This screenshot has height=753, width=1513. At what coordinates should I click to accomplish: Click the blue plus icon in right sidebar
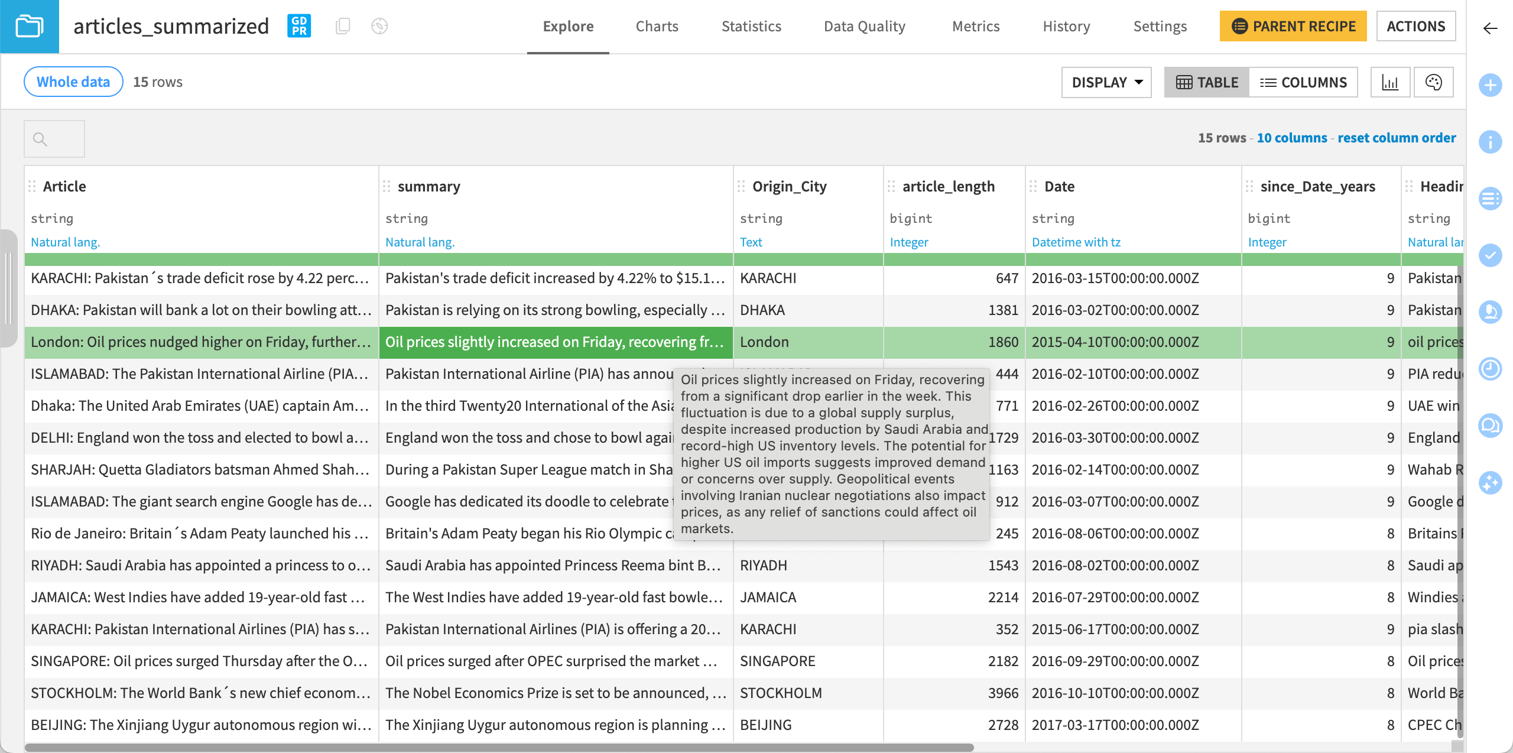click(1491, 85)
